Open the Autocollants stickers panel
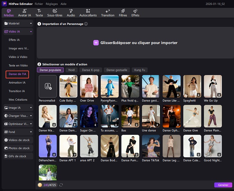The image size is (234, 191). pos(88,13)
